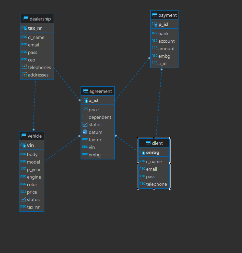This screenshot has width=242, height=253.
Task: Select the dashed line between payment and client
Action: pyautogui.click(x=159, y=102)
